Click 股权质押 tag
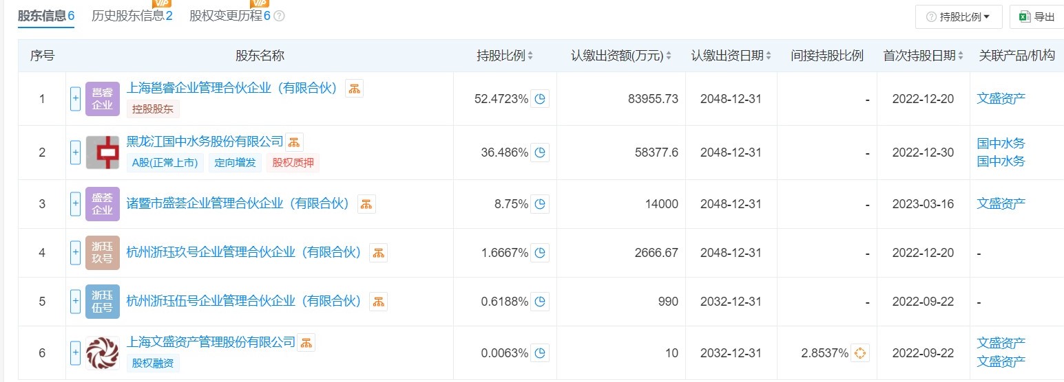Screen dimensions: 1064x382 click(x=293, y=163)
